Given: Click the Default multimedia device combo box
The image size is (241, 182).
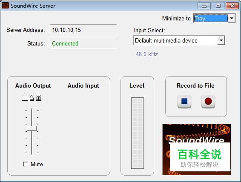Looking at the screenshot, I should (179, 40).
